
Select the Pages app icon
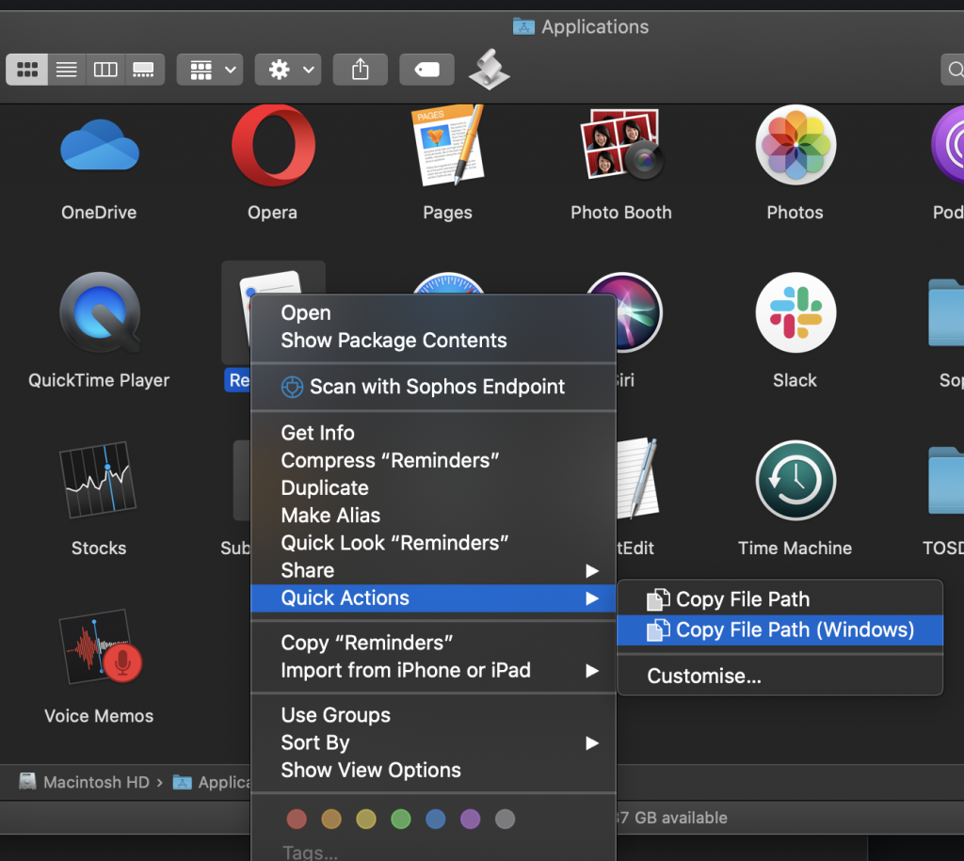(447, 146)
